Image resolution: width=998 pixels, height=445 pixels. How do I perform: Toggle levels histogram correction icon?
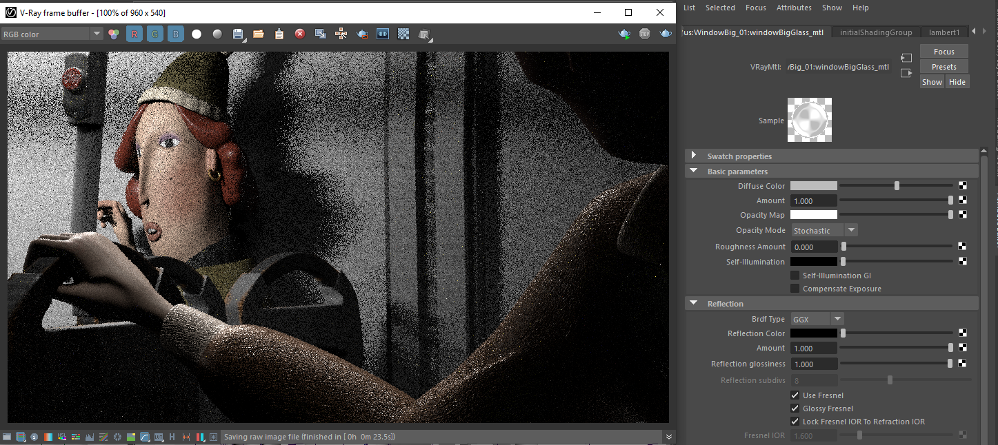[x=90, y=437]
